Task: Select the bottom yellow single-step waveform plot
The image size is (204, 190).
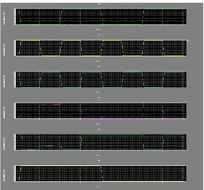Action: 101,174
